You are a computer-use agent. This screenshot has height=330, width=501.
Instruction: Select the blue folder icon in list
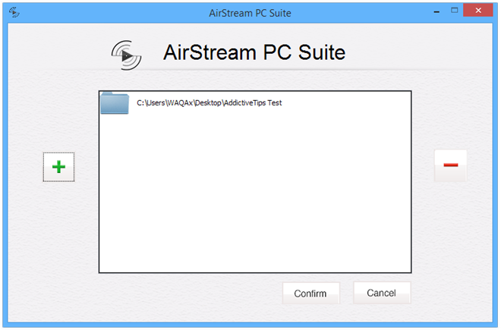coord(115,103)
